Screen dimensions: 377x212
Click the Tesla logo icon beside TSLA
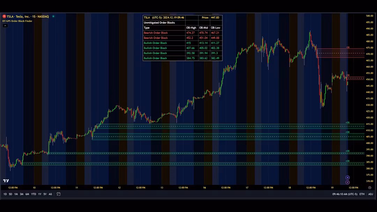pyautogui.click(x=4, y=16)
